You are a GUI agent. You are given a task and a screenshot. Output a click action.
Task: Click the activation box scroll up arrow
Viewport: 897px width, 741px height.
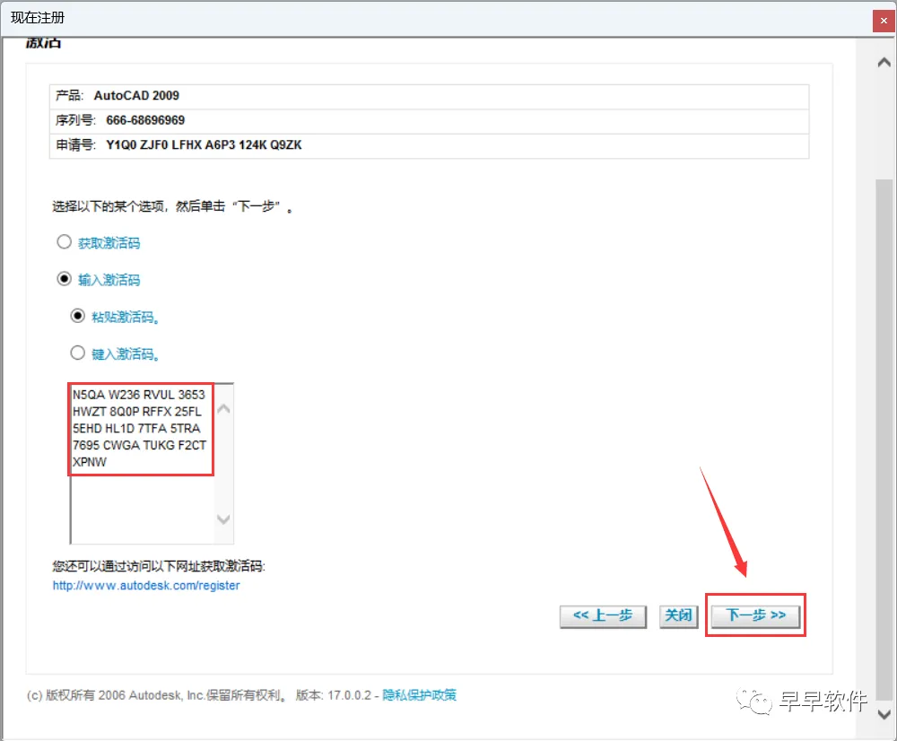coord(223,408)
